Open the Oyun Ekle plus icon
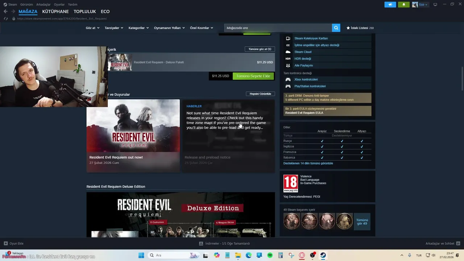 5,244
